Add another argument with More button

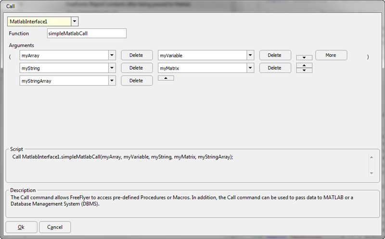click(331, 55)
